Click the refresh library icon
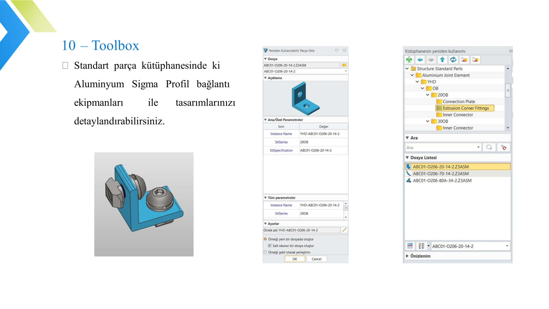 [453, 60]
